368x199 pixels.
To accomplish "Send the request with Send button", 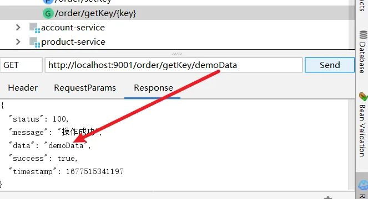I will point(330,65).
